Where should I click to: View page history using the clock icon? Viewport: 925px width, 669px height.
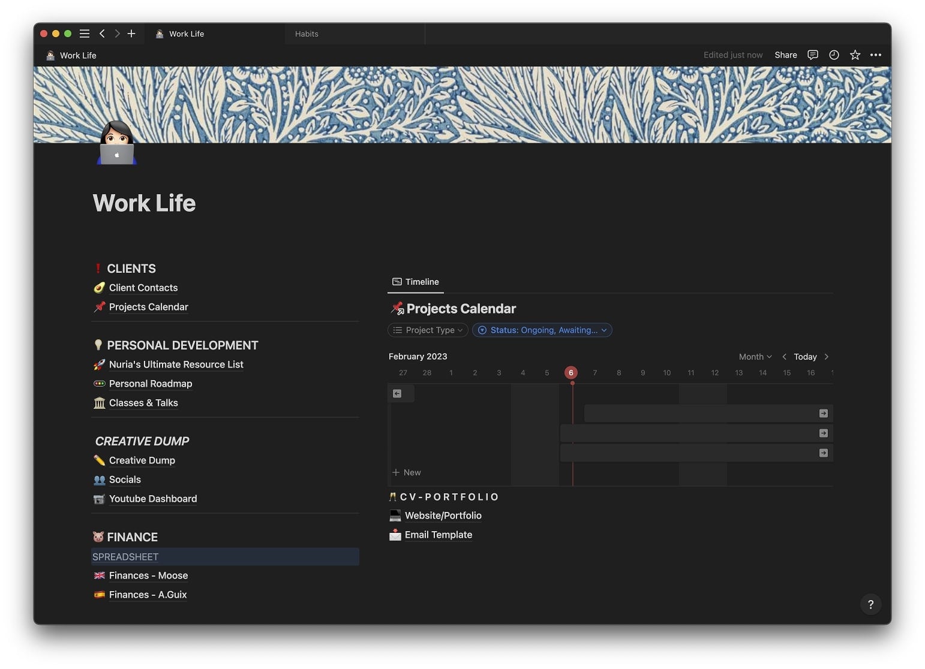click(x=833, y=55)
